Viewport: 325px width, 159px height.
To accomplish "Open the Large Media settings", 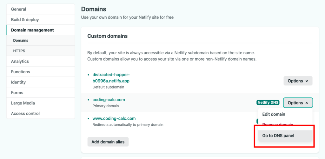I will point(41,103).
